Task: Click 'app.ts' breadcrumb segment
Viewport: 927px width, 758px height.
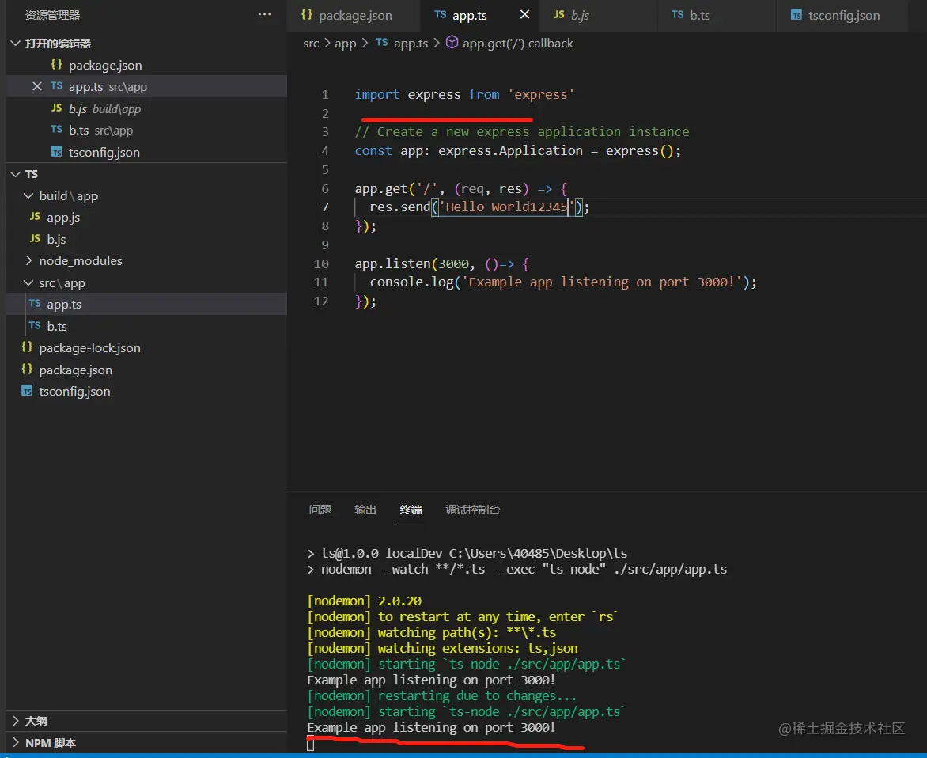Action: pyautogui.click(x=411, y=44)
